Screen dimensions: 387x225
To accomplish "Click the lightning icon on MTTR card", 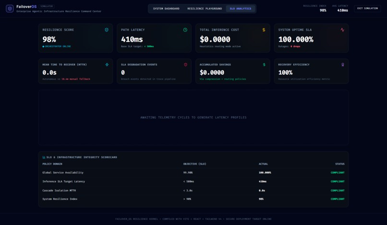I will pos(107,65).
